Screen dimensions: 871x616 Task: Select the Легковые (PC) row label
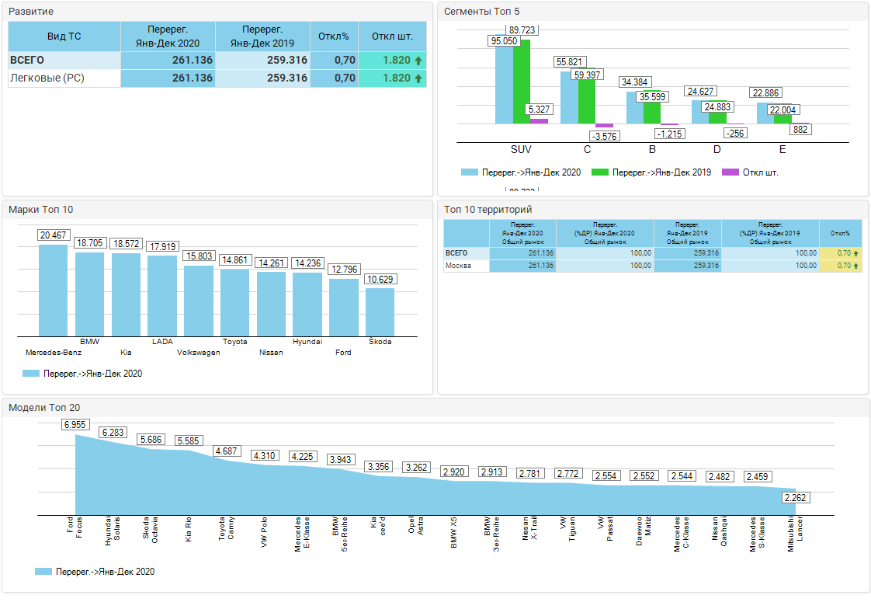pyautogui.click(x=47, y=78)
